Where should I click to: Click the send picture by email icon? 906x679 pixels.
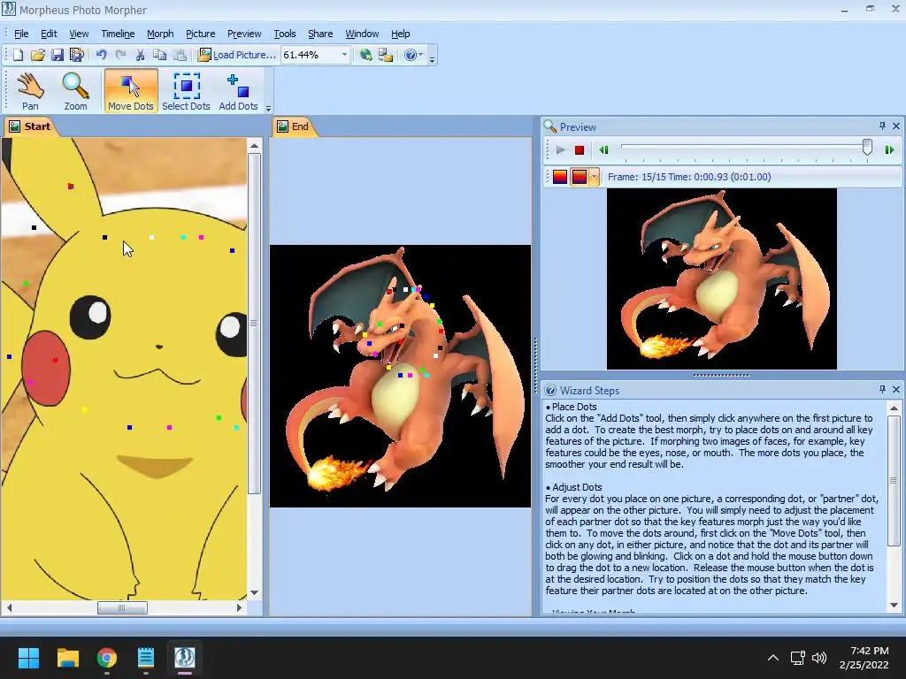coord(386,55)
